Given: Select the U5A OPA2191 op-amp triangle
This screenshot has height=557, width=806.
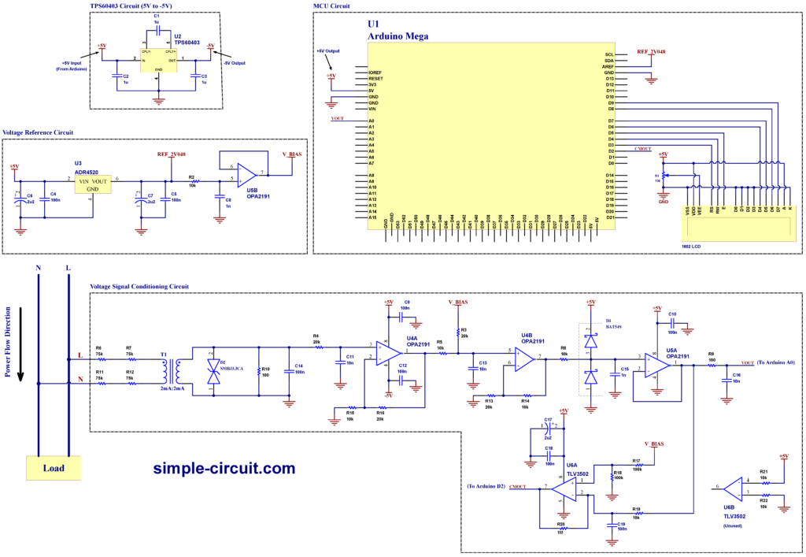Looking at the screenshot, I should tap(657, 365).
